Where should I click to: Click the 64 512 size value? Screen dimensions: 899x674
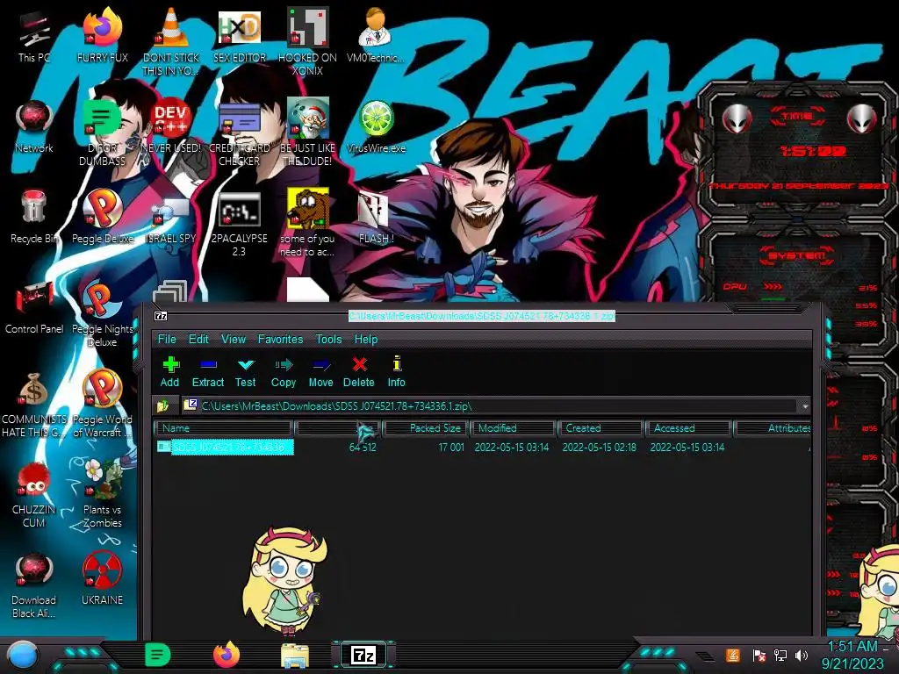point(363,448)
